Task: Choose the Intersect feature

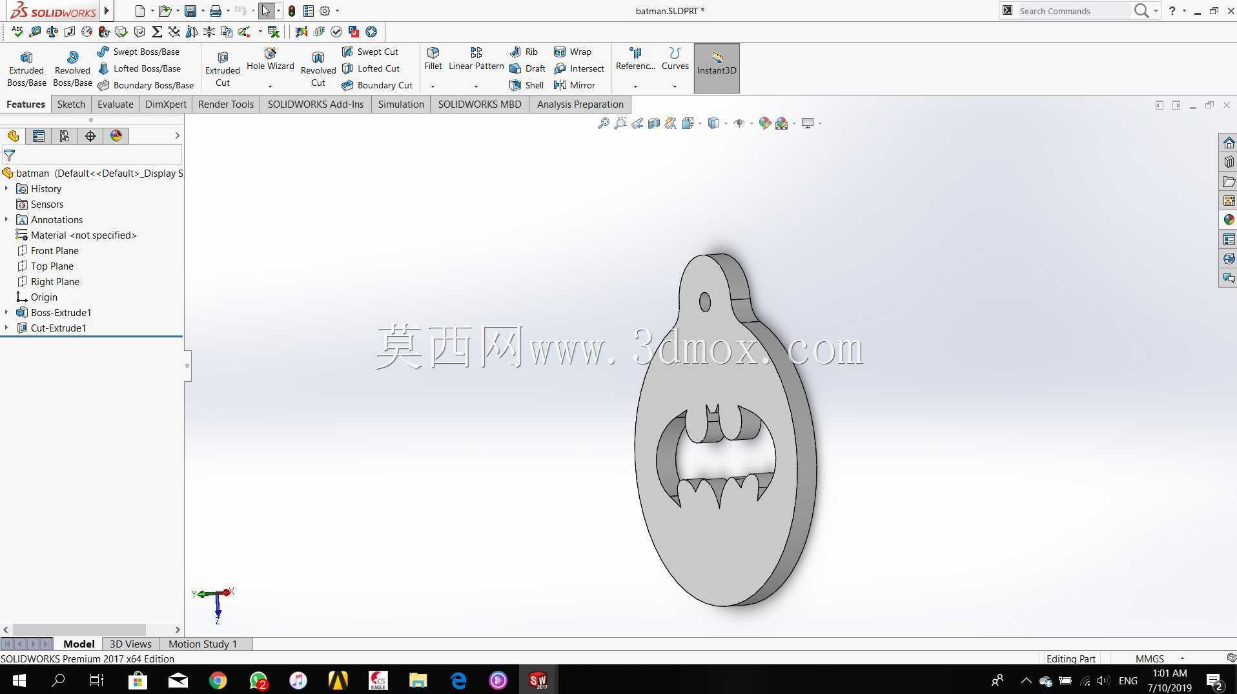Action: click(579, 68)
